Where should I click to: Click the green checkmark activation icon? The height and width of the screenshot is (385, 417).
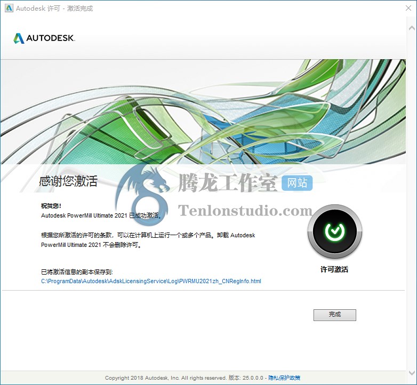(x=334, y=231)
